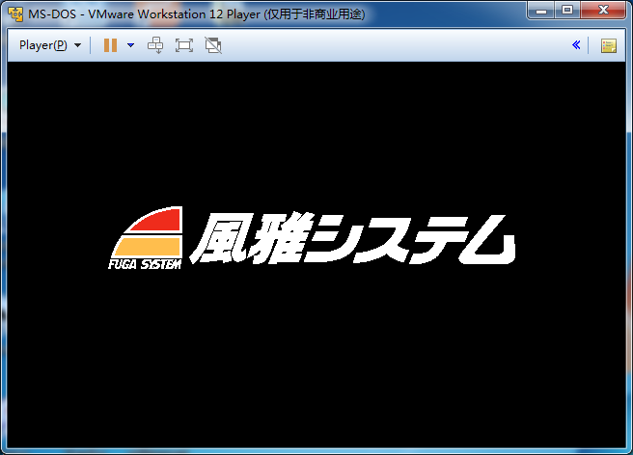Image resolution: width=633 pixels, height=455 pixels.
Task: Click inside the black VM display area
Action: (x=316, y=366)
